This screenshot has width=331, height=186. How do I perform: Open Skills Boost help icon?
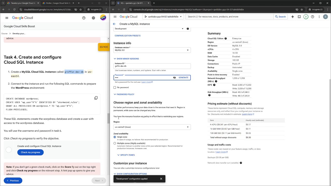(84, 18)
